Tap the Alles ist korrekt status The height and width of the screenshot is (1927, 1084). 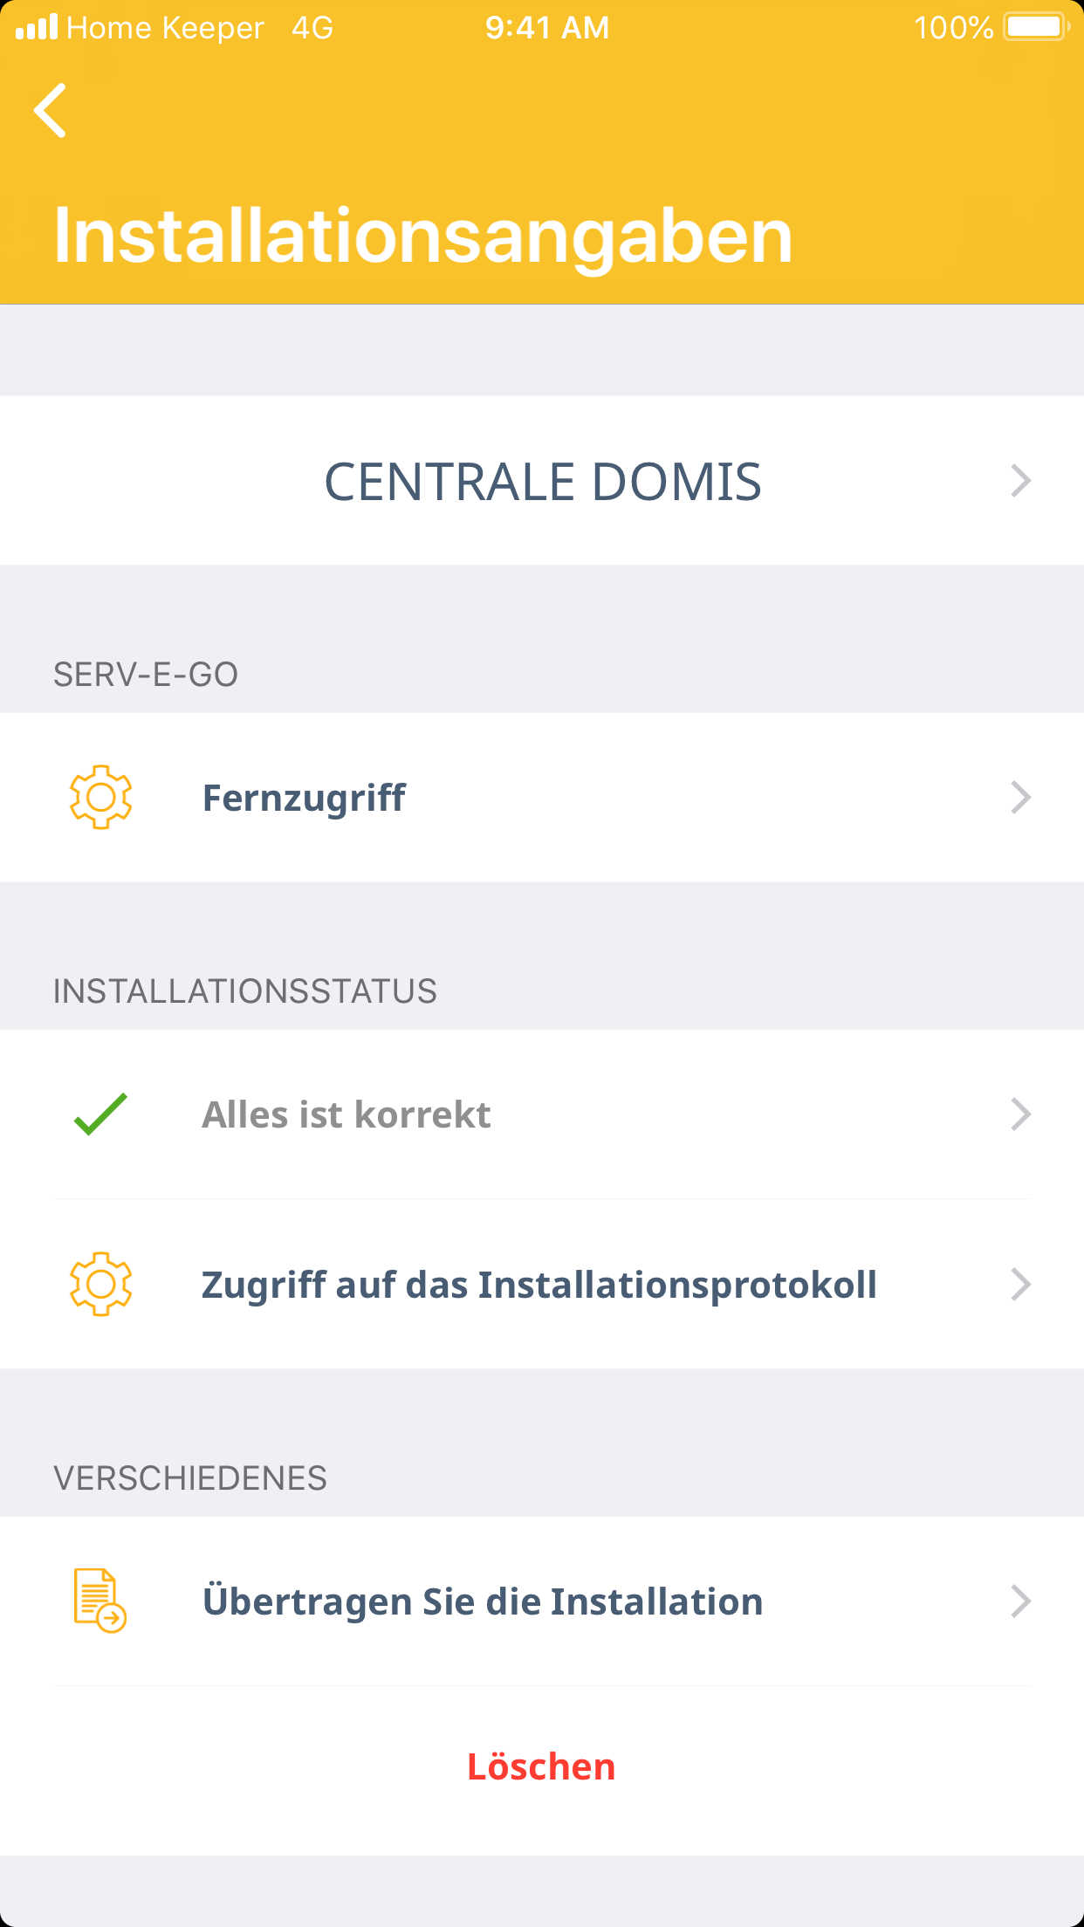[346, 1114]
